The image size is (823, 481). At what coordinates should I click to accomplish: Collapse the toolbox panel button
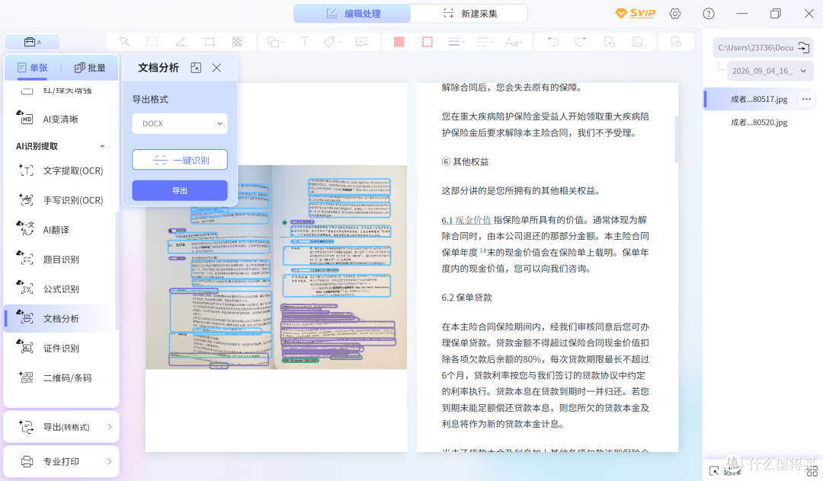(33, 42)
